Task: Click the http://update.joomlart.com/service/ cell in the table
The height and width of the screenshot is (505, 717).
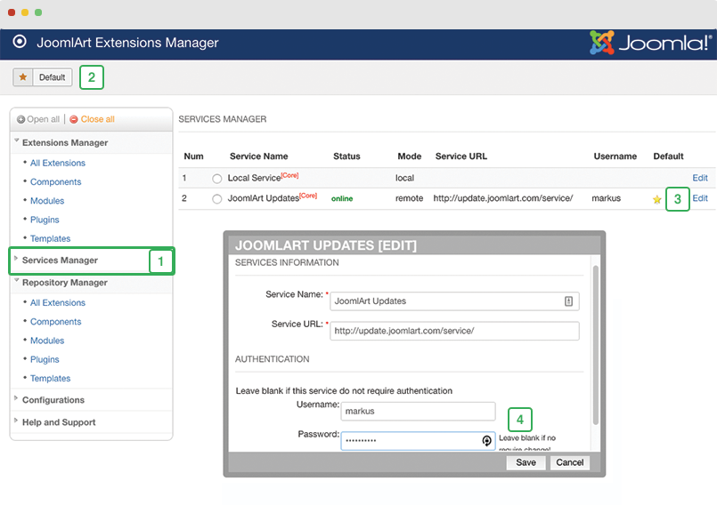Action: click(x=503, y=198)
